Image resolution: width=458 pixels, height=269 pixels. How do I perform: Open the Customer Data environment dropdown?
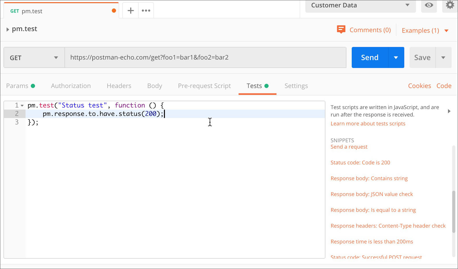(x=407, y=5)
